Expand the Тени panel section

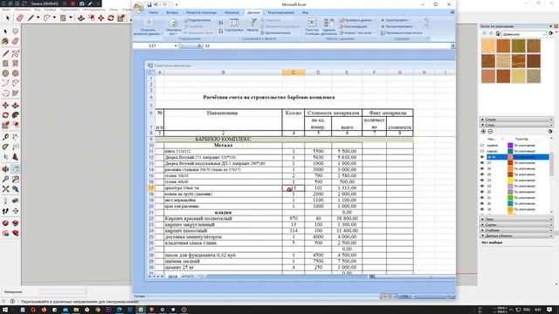(516, 219)
